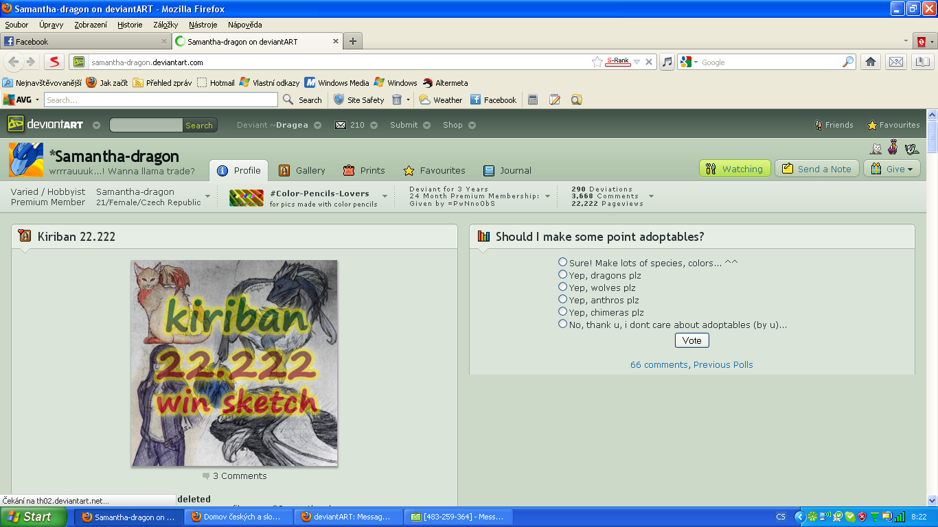Open the 66 comments link

point(659,364)
